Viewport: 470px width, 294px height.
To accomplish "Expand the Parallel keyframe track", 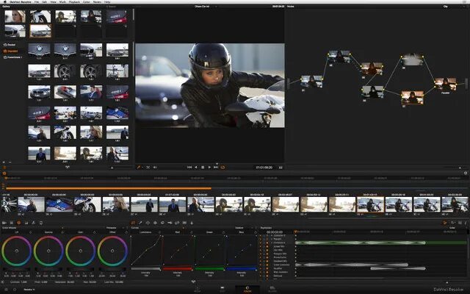I will 272,239.
